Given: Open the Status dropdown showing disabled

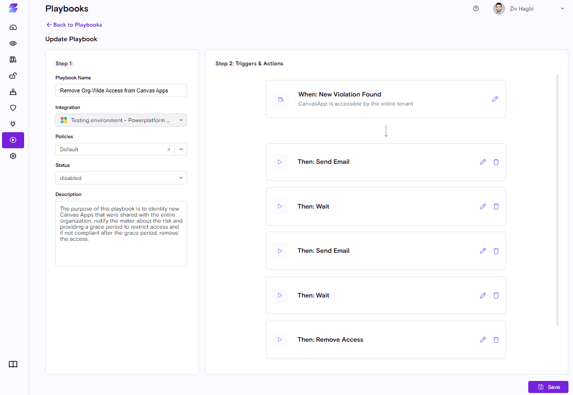Looking at the screenshot, I should 121,178.
